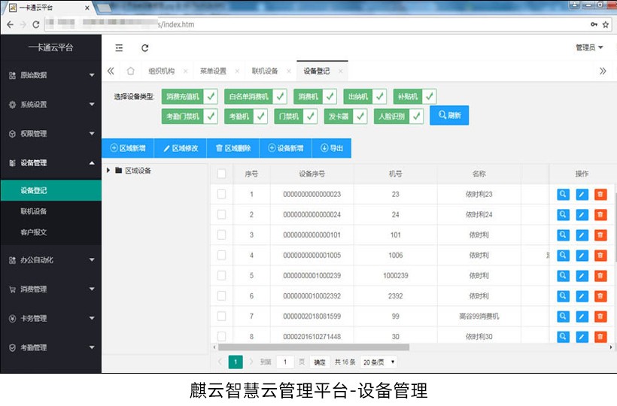This screenshot has width=617, height=406.
Task: Expand the 区域设备 tree node
Action: pyautogui.click(x=108, y=171)
